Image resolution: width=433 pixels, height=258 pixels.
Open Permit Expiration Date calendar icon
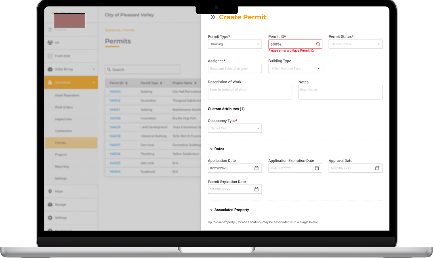[x=256, y=189]
